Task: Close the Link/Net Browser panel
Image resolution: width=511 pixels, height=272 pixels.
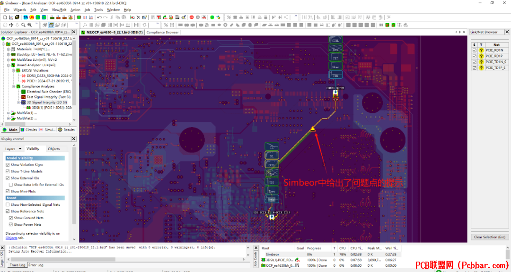Action: [507, 32]
